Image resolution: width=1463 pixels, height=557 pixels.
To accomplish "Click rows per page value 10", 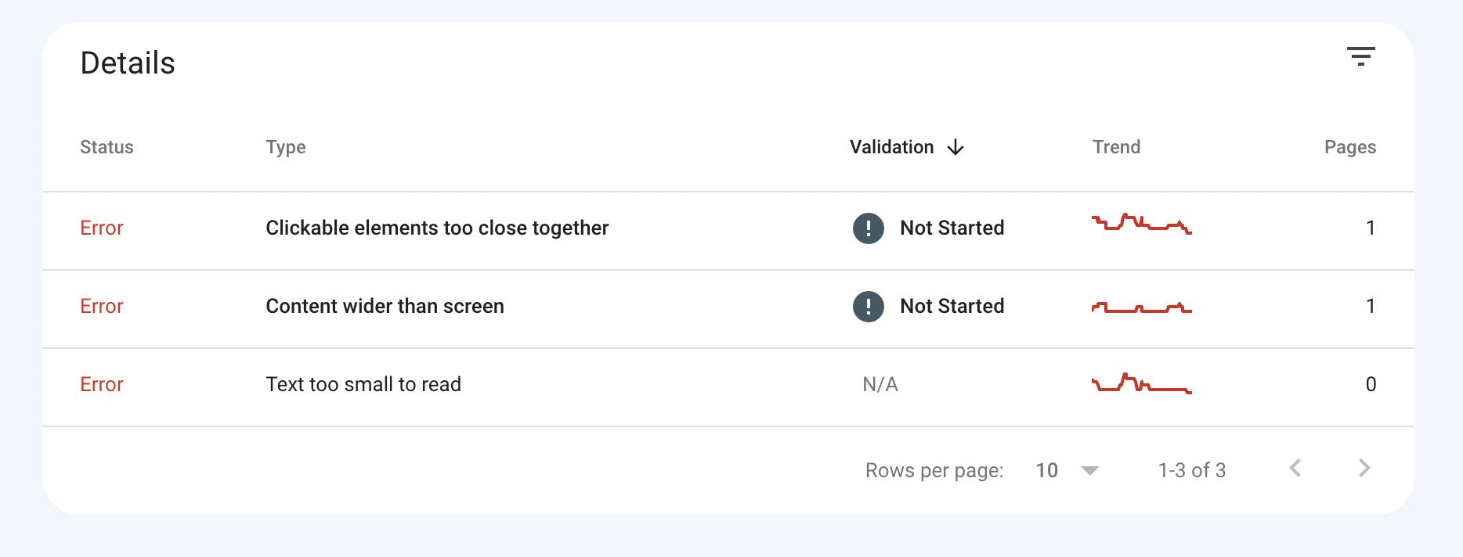I will (1046, 470).
